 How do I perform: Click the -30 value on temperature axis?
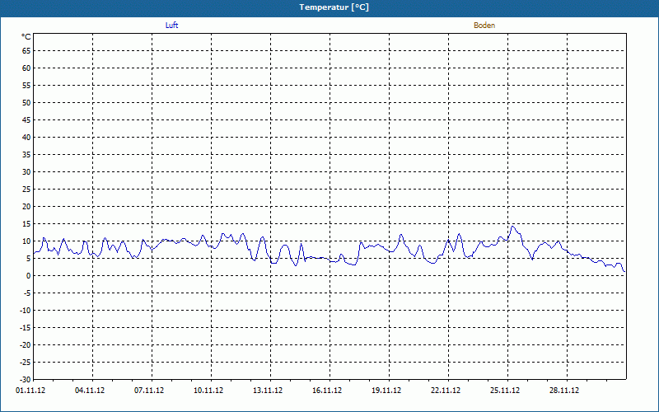[x=26, y=380]
